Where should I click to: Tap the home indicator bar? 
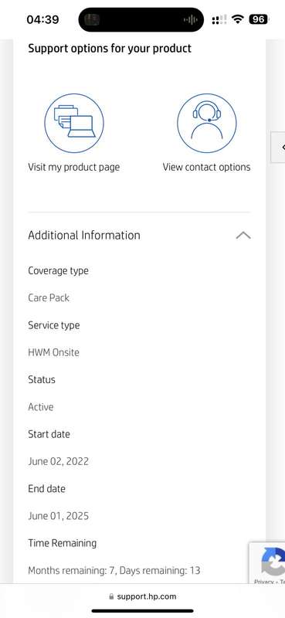(x=142, y=611)
